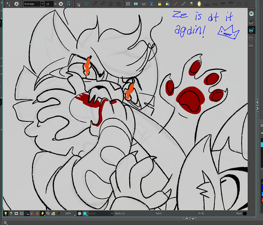Toggle the ruler-with-eye icon in bottom bar
Image resolution: width=263 pixels, height=225 pixels.
click(x=27, y=213)
